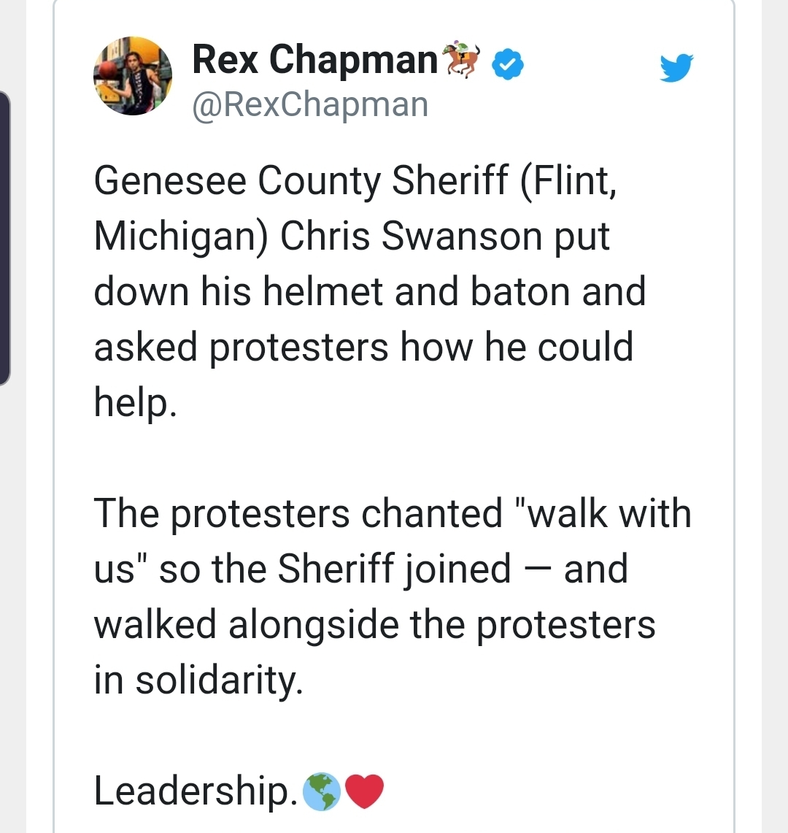Click the red heart emoji

363,791
